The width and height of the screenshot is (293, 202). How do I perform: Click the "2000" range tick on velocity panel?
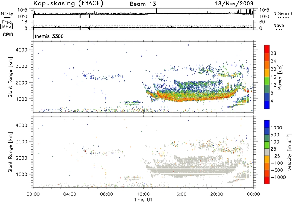[22, 158]
